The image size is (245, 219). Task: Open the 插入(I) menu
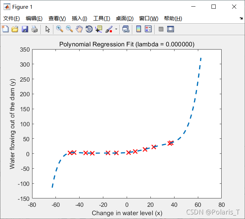[79, 18]
